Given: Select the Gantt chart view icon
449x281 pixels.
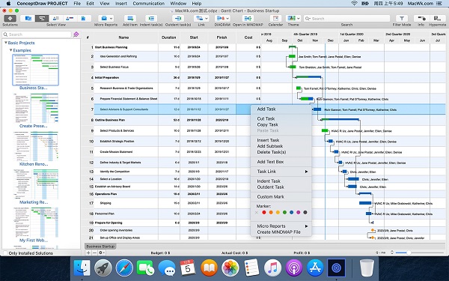Looking at the screenshot, I should pyautogui.click(x=42, y=18).
